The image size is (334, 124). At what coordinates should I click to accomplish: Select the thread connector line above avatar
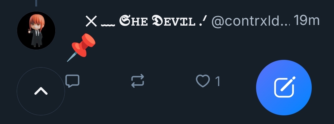pos(36,3)
